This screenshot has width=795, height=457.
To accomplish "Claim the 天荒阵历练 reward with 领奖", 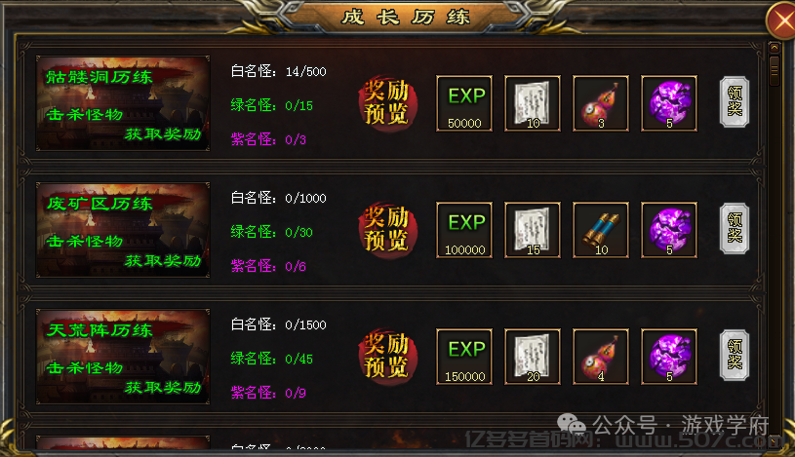I will tap(735, 355).
